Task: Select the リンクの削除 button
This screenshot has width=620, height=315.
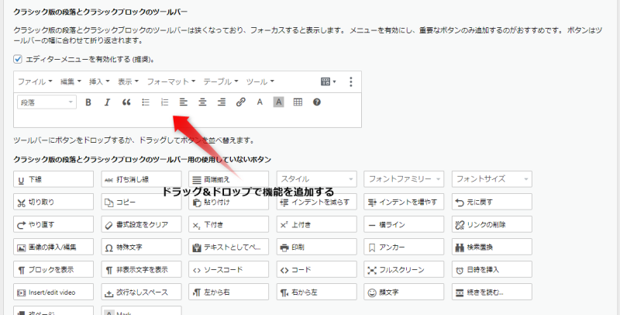Action: click(492, 224)
